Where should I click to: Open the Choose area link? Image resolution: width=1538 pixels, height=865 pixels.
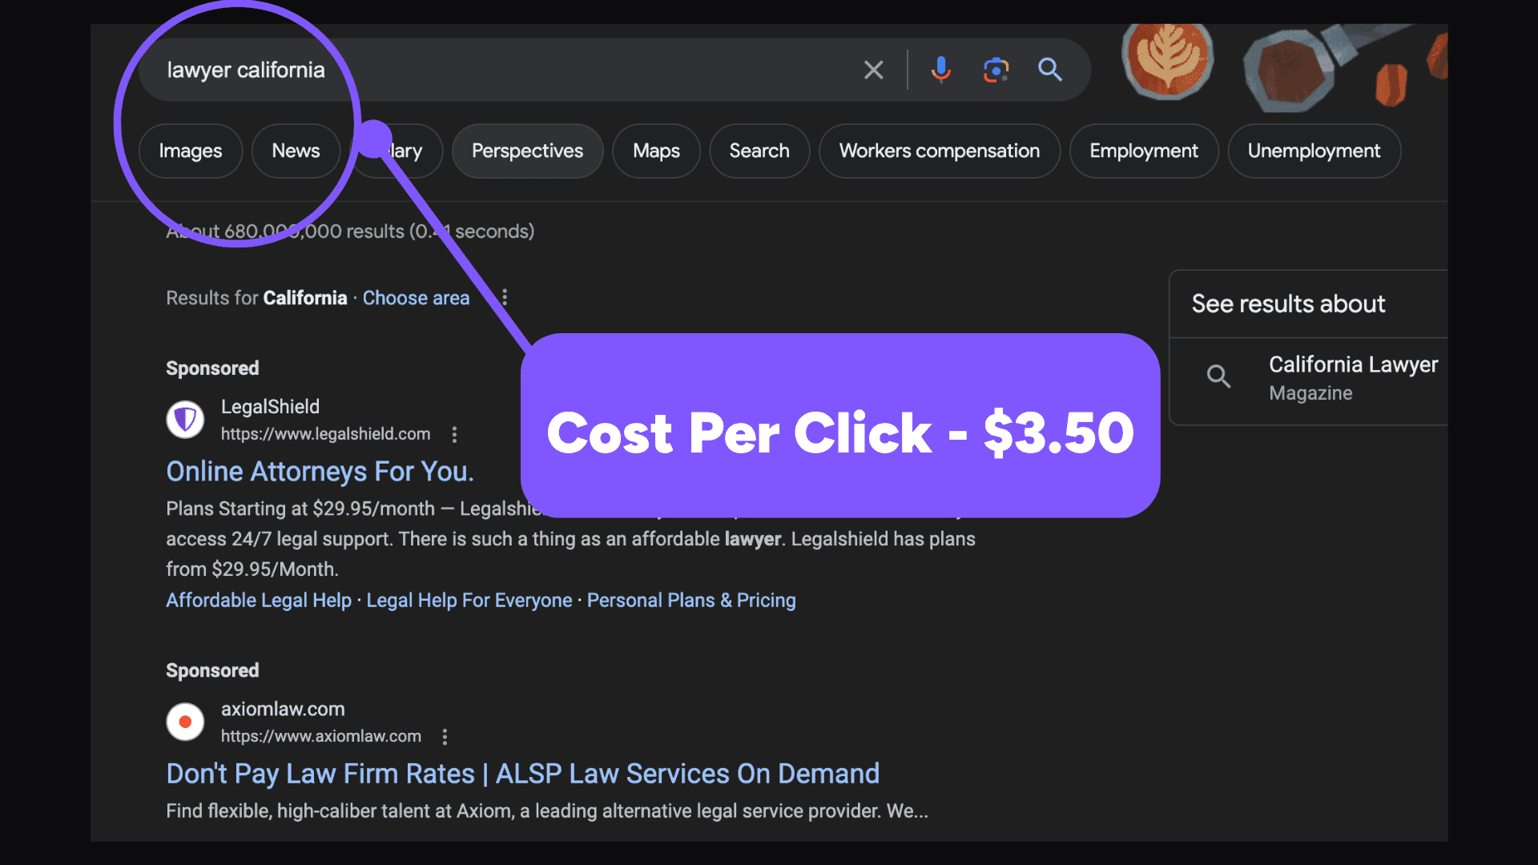click(416, 297)
